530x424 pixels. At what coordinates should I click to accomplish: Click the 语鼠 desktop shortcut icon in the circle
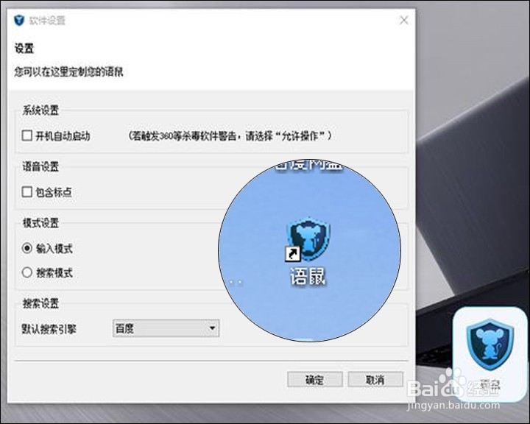[308, 241]
